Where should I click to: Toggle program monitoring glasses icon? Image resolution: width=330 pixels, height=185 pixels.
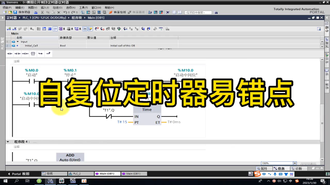click(x=161, y=29)
